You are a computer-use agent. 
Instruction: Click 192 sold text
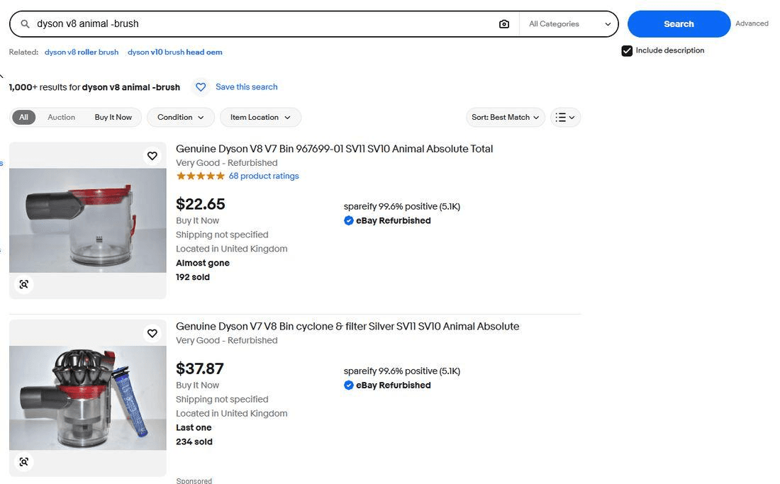[192, 277]
